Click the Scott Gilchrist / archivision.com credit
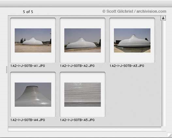The image size is (172, 138). 134,11
